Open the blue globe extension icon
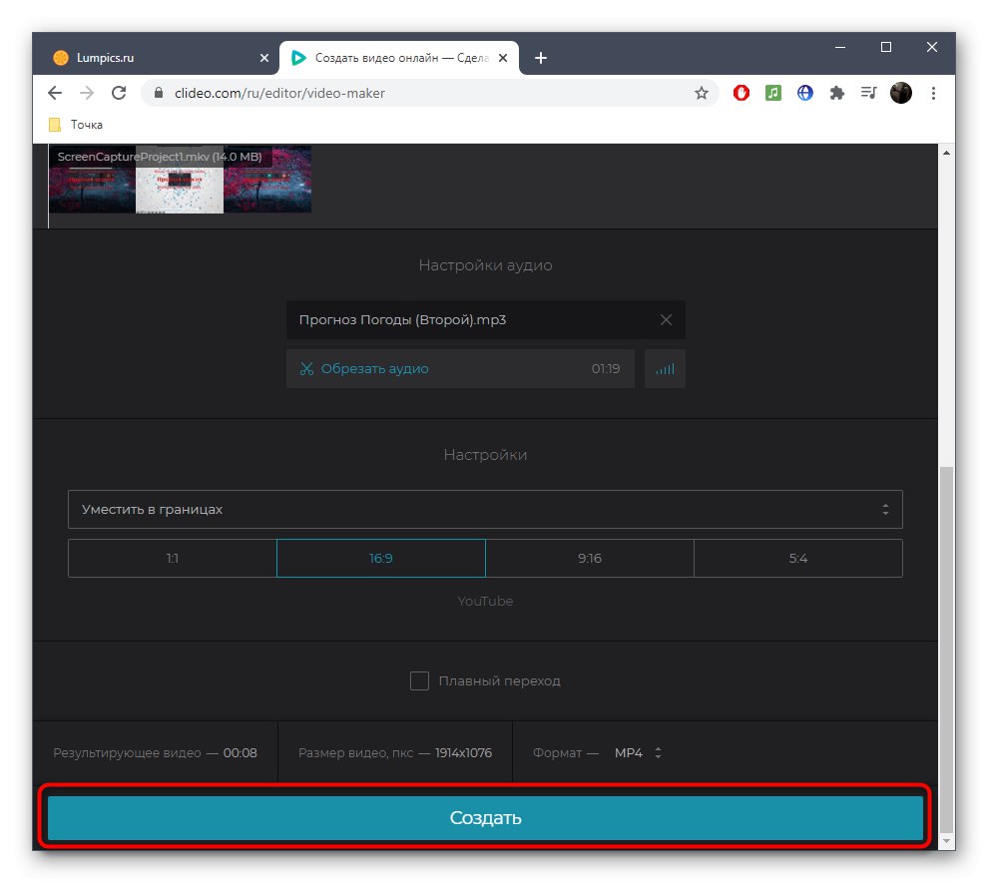This screenshot has width=988, height=883. tap(804, 92)
